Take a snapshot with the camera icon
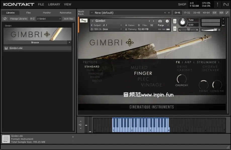Screen dimensions: 231x150 [160, 21]
